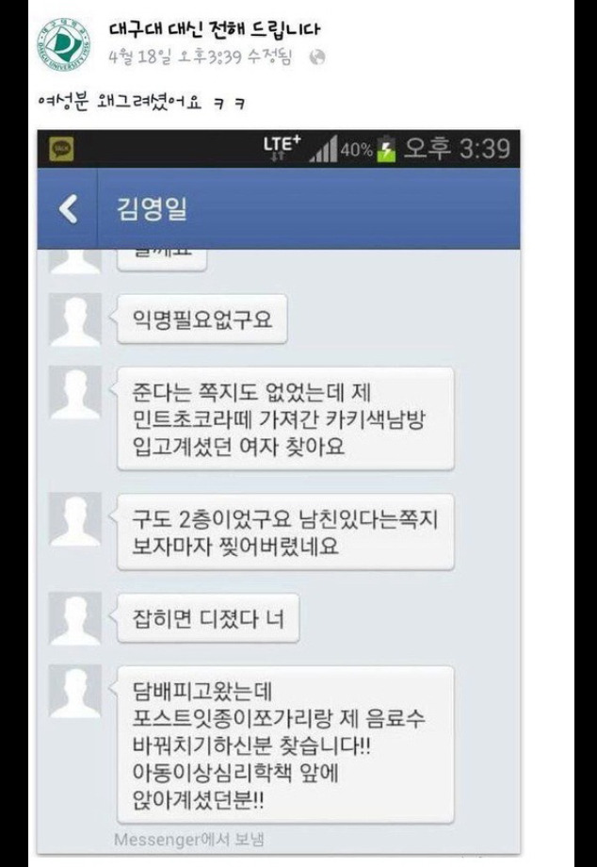
Task: Tap the avatar beside 잡히면 디졌다 너
Action: pyautogui.click(x=75, y=618)
